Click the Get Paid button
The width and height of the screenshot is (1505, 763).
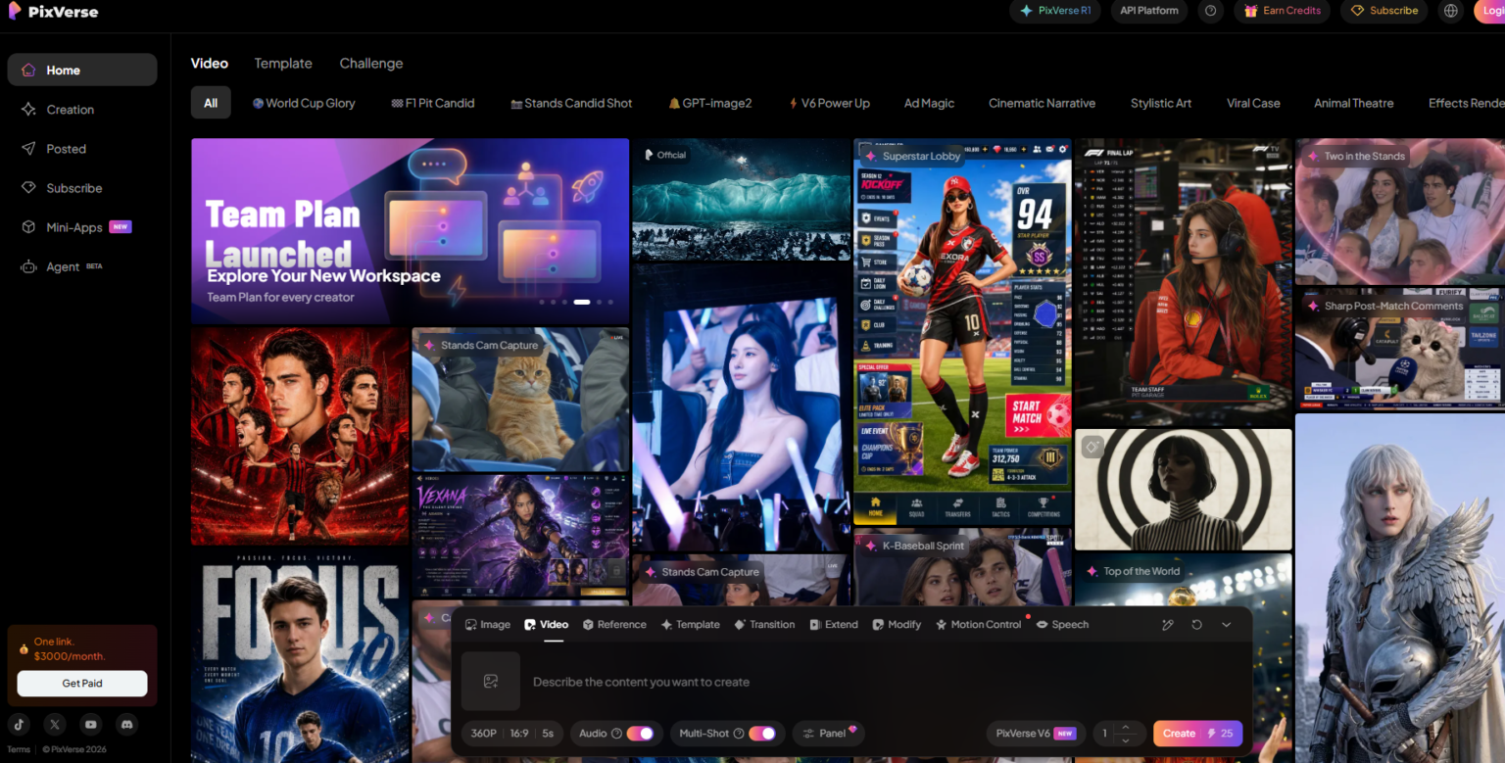82,684
